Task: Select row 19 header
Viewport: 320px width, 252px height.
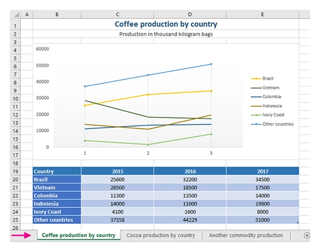Action: coord(15,171)
